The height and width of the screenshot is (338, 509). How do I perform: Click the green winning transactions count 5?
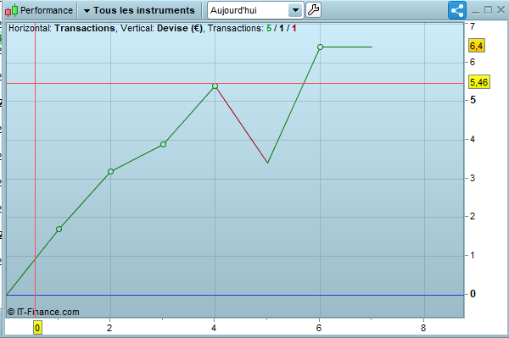269,28
